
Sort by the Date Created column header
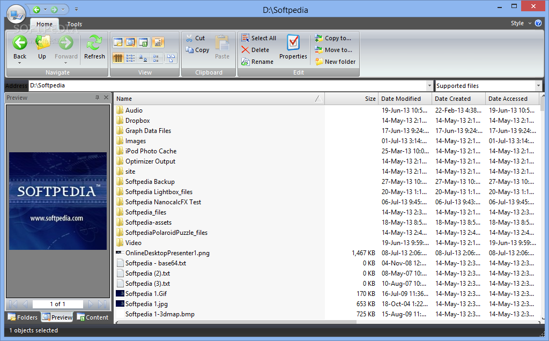click(459, 99)
